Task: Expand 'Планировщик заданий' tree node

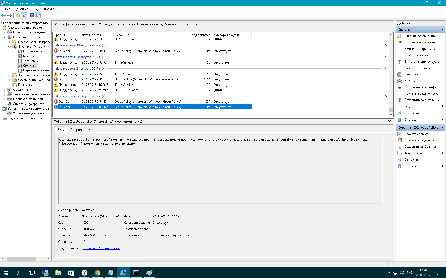Action: (x=5, y=33)
